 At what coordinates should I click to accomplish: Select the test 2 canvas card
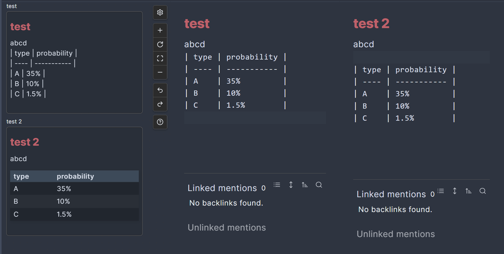coord(74,181)
